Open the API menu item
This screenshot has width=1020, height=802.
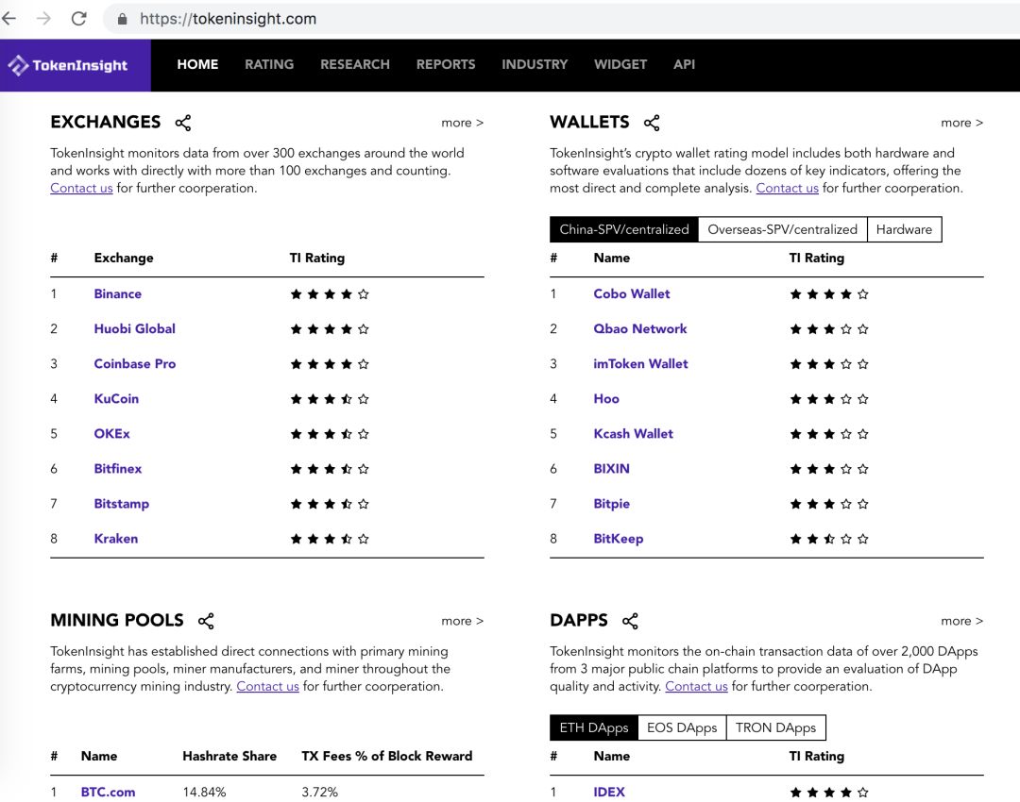685,64
